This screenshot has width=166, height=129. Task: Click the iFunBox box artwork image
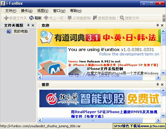coord(52,61)
